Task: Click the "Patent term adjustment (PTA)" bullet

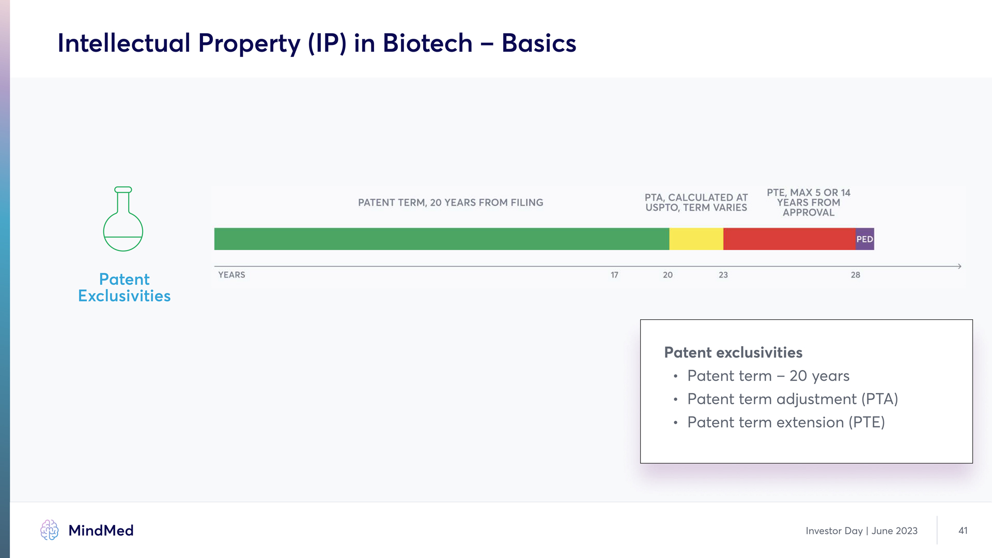Action: click(793, 399)
